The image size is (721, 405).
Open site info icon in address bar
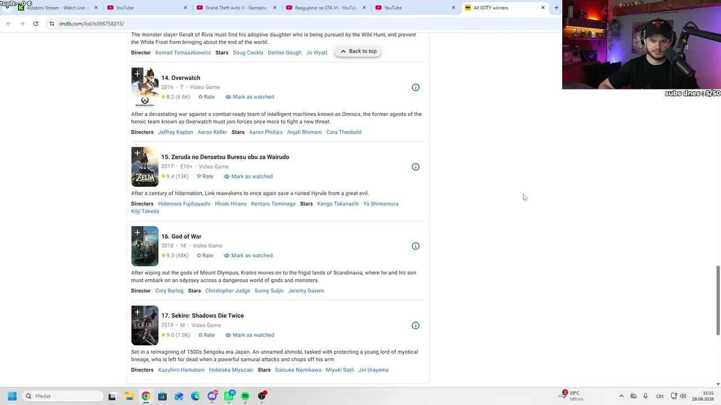(x=52, y=24)
